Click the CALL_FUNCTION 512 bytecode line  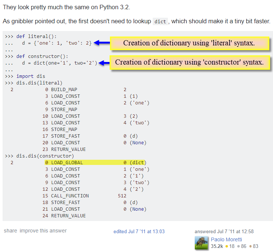(x=84, y=196)
